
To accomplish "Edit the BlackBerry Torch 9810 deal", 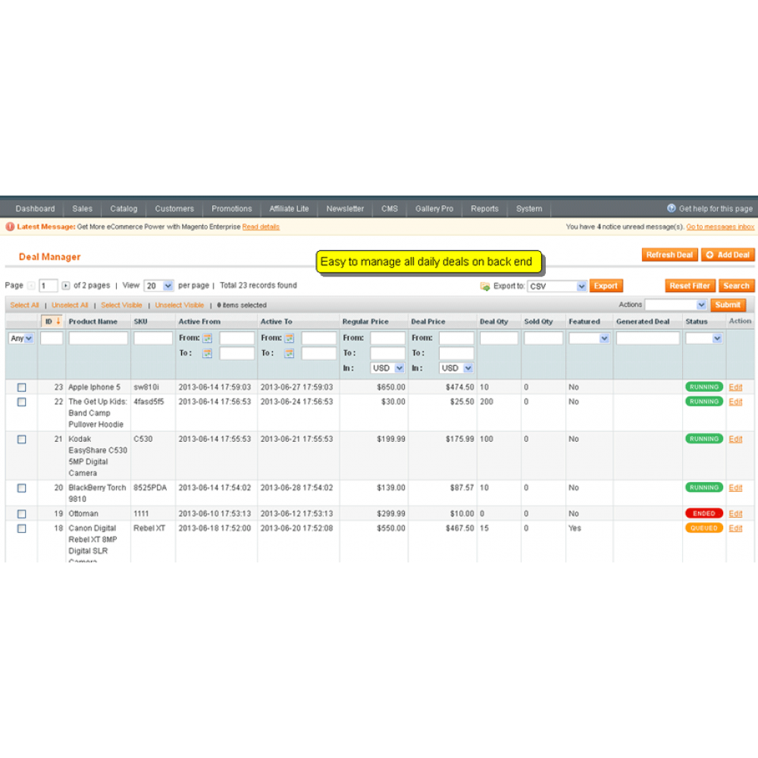I will (x=734, y=487).
